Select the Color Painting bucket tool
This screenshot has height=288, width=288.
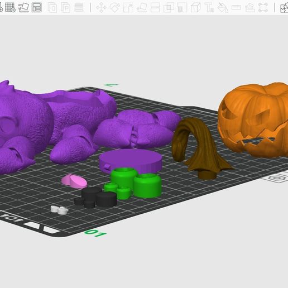[223, 8]
